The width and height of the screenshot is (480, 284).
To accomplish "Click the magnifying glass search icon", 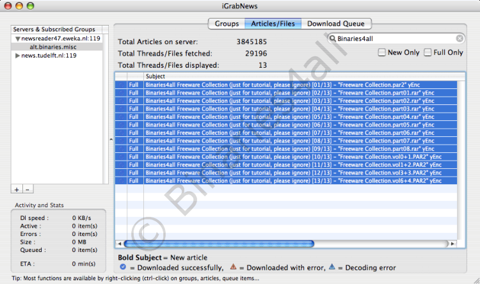I will [332, 38].
